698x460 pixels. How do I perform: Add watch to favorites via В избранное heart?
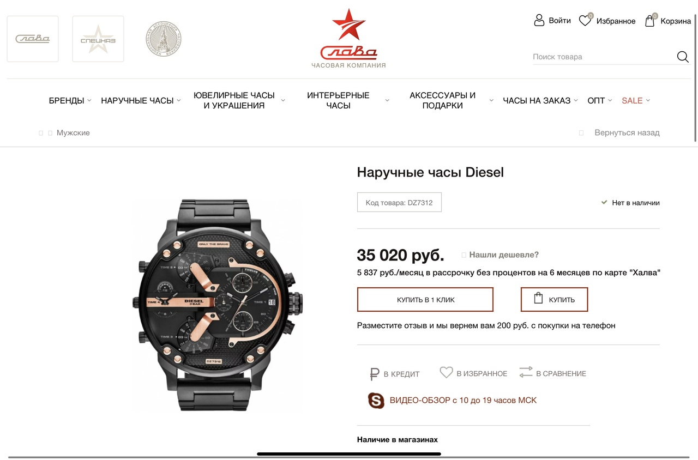point(473,373)
